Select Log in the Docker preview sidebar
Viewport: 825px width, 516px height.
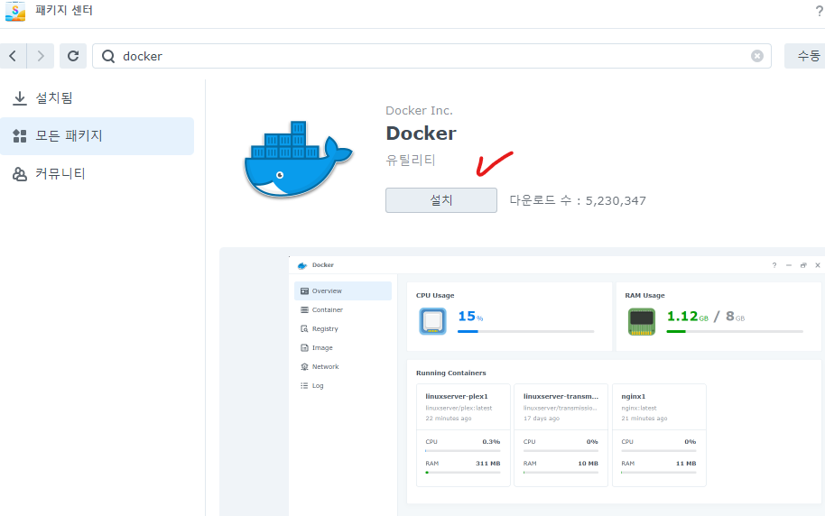(343, 385)
